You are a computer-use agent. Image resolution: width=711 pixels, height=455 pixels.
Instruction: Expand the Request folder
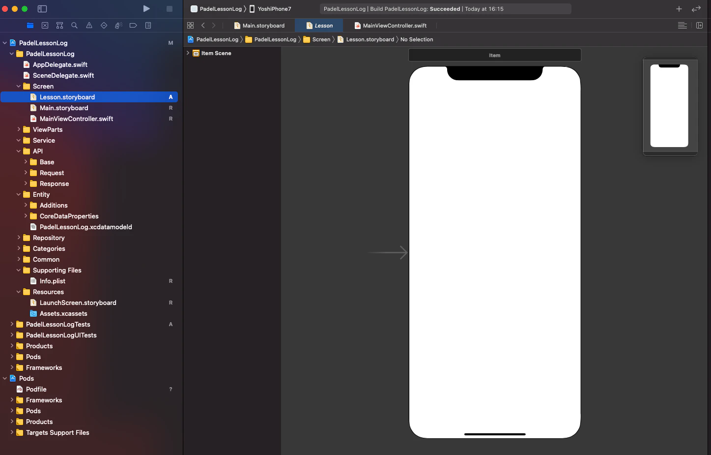26,173
